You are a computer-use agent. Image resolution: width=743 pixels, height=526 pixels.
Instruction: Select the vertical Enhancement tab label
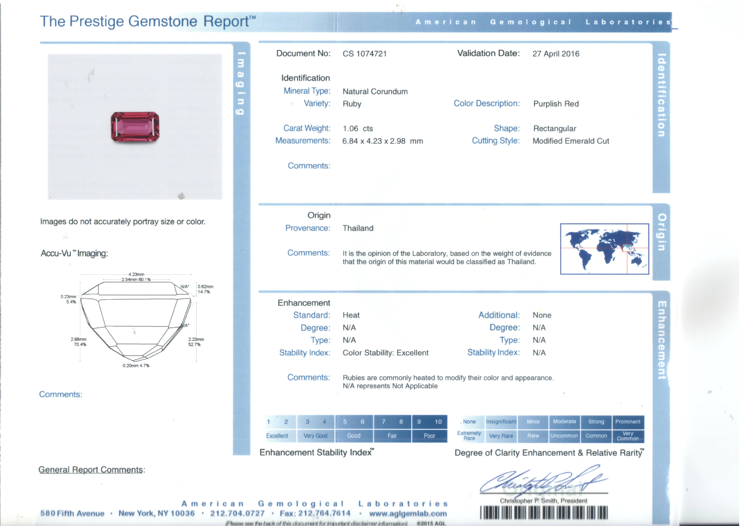[x=662, y=340]
